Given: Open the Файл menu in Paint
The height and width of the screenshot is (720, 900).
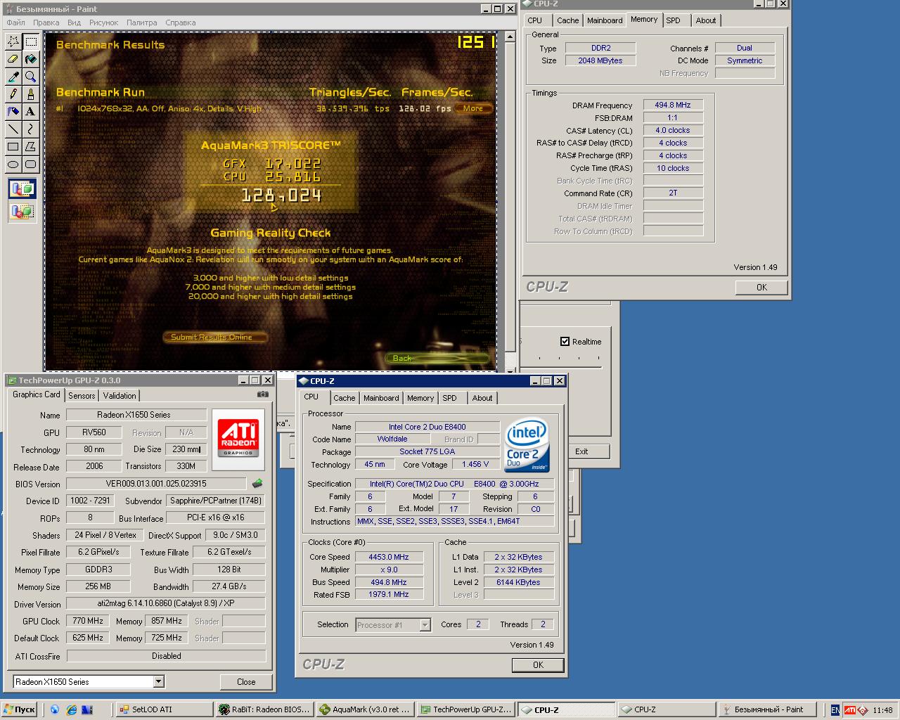Looking at the screenshot, I should pyautogui.click(x=15, y=22).
